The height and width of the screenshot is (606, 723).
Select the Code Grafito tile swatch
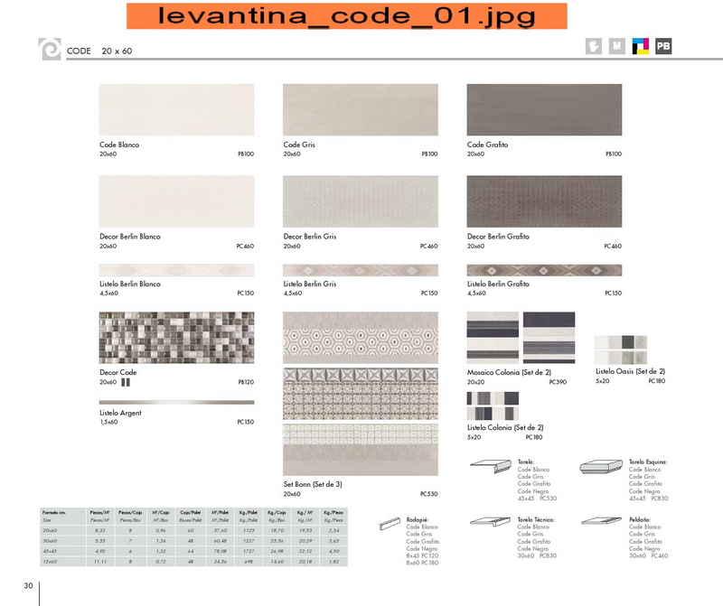[544, 109]
